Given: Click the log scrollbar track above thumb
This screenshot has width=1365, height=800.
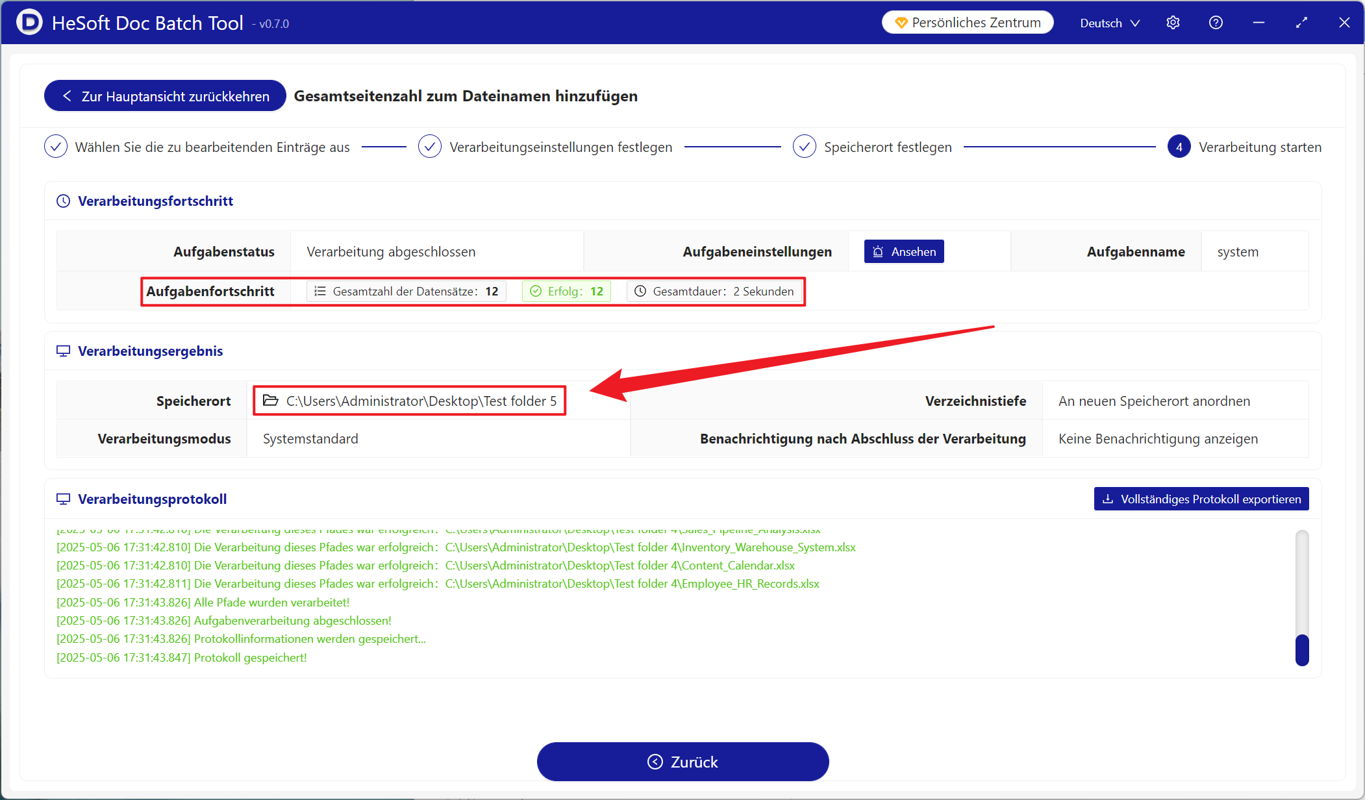Looking at the screenshot, I should point(1302,581).
